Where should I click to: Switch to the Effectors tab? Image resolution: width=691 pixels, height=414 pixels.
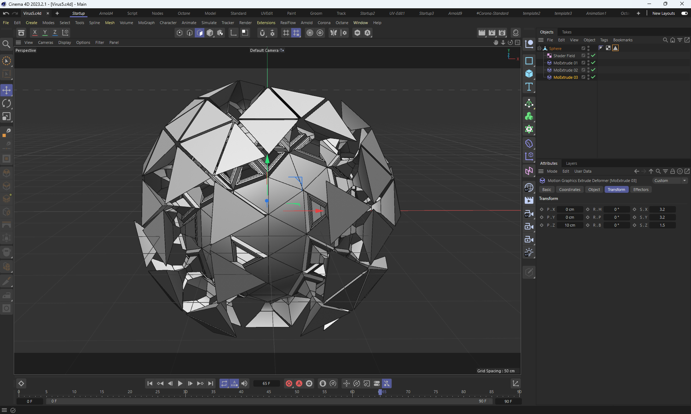(641, 190)
